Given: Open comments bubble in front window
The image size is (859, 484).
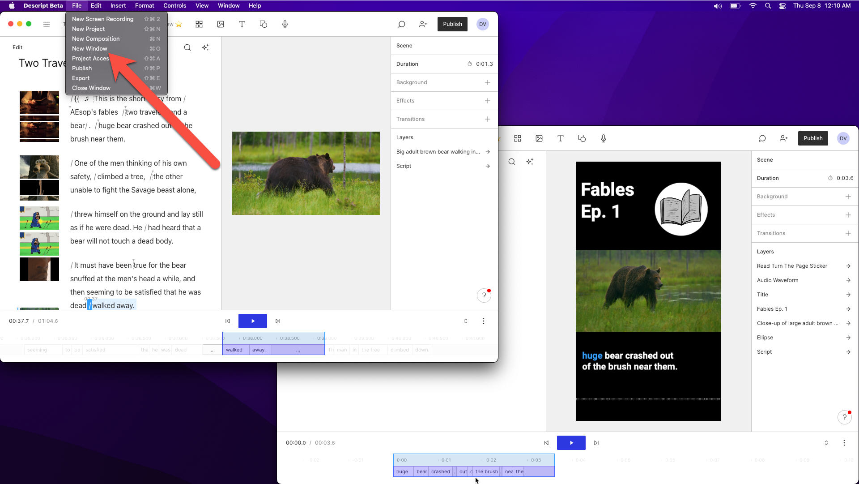Looking at the screenshot, I should coord(402,24).
